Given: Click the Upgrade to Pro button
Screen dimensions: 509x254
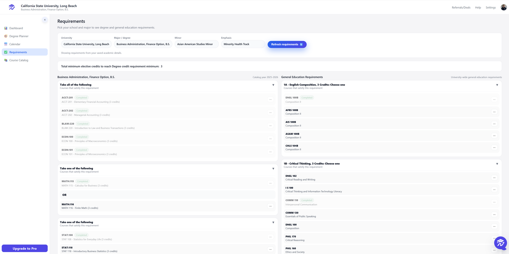Looking at the screenshot, I should (x=25, y=248).
